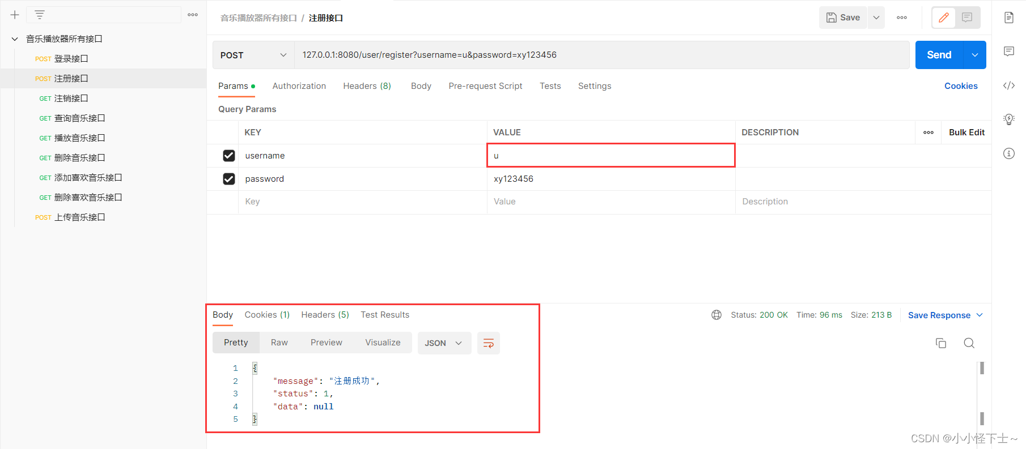Collapse the 音乐播放器所有接口 collection
The width and height of the screenshot is (1026, 449).
[15, 39]
